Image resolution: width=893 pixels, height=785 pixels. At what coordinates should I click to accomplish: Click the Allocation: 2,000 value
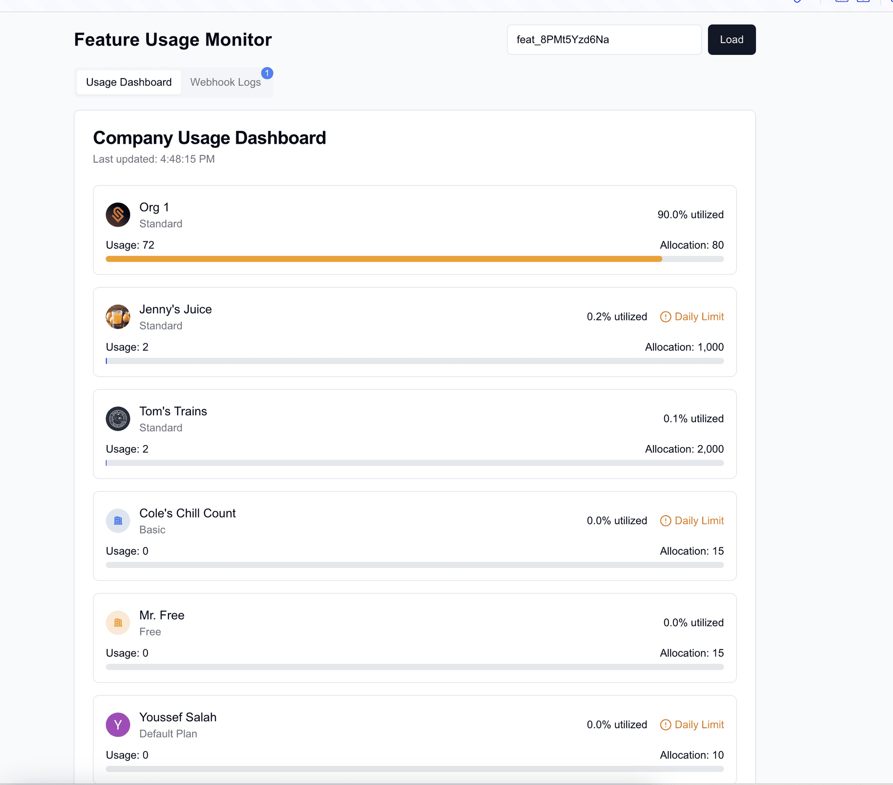coord(684,449)
